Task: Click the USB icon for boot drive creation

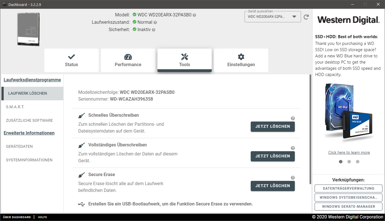Action: (81, 204)
